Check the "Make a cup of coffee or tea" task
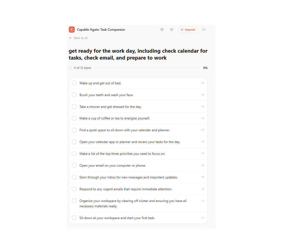 coord(74,118)
